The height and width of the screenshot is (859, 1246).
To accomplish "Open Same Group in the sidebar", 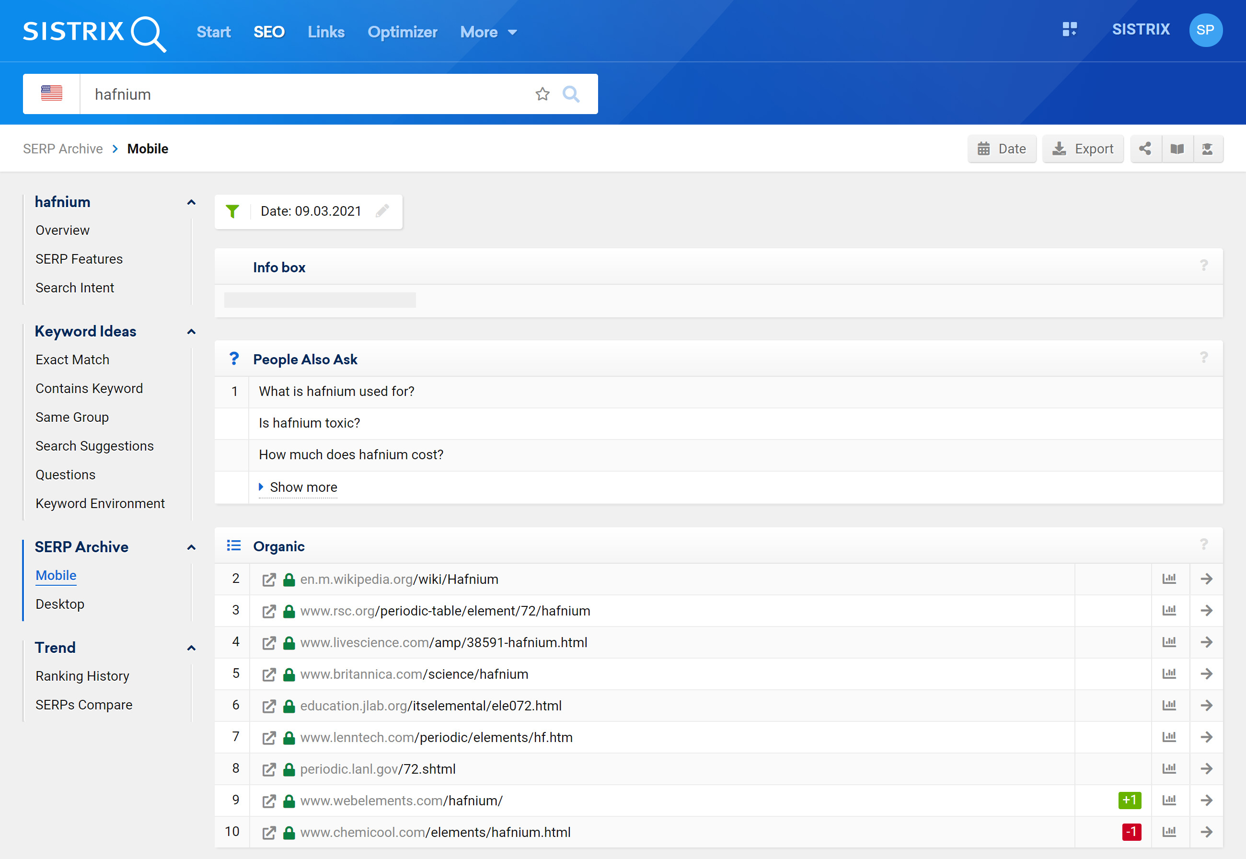I will (x=72, y=417).
